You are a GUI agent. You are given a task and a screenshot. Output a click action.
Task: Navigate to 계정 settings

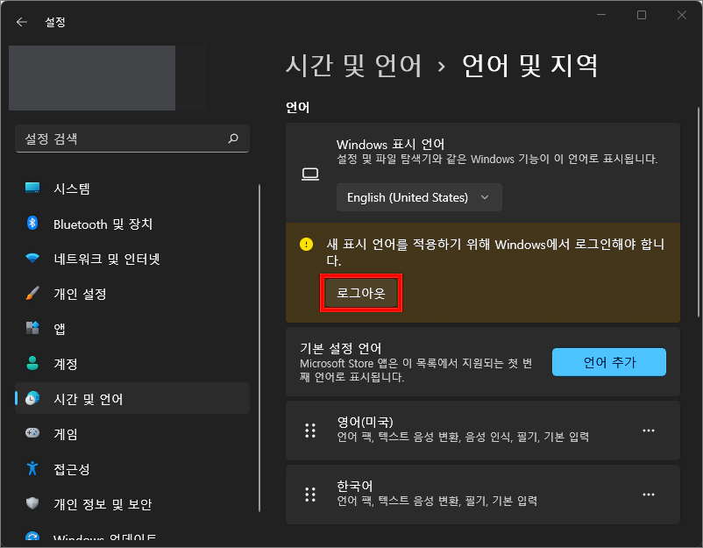pyautogui.click(x=132, y=363)
